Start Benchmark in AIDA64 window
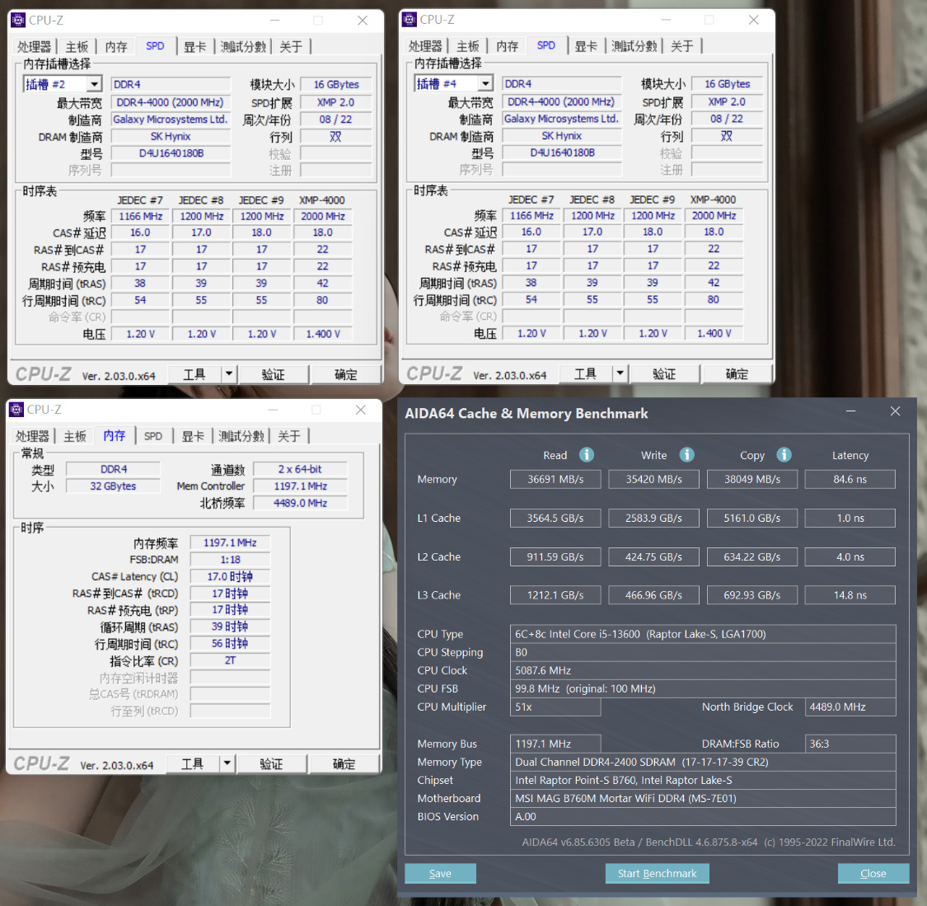 657,874
